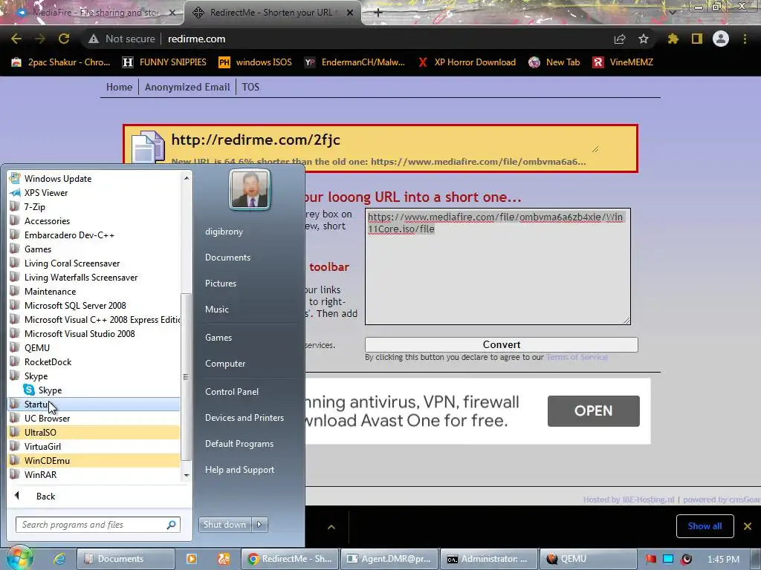The width and height of the screenshot is (761, 570).
Task: Reload the redirme.com page
Action: click(64, 39)
